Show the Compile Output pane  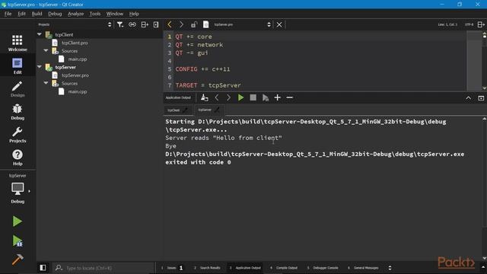(x=284, y=267)
